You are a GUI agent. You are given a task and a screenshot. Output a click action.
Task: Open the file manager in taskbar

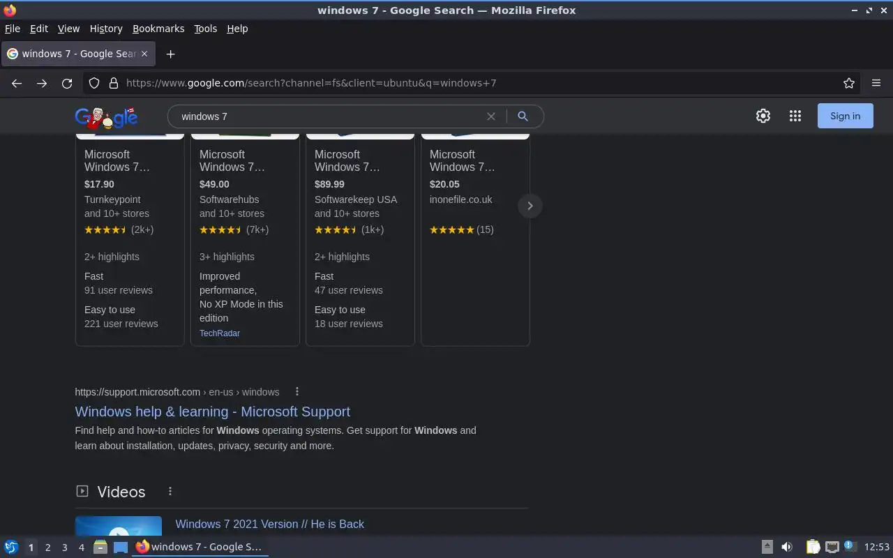coord(100,547)
